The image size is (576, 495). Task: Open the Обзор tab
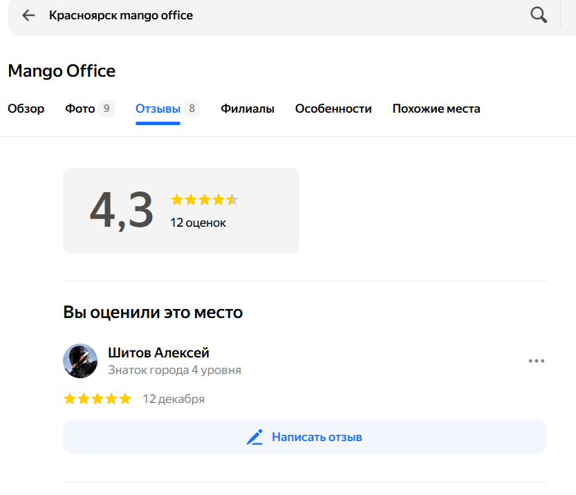coord(26,109)
